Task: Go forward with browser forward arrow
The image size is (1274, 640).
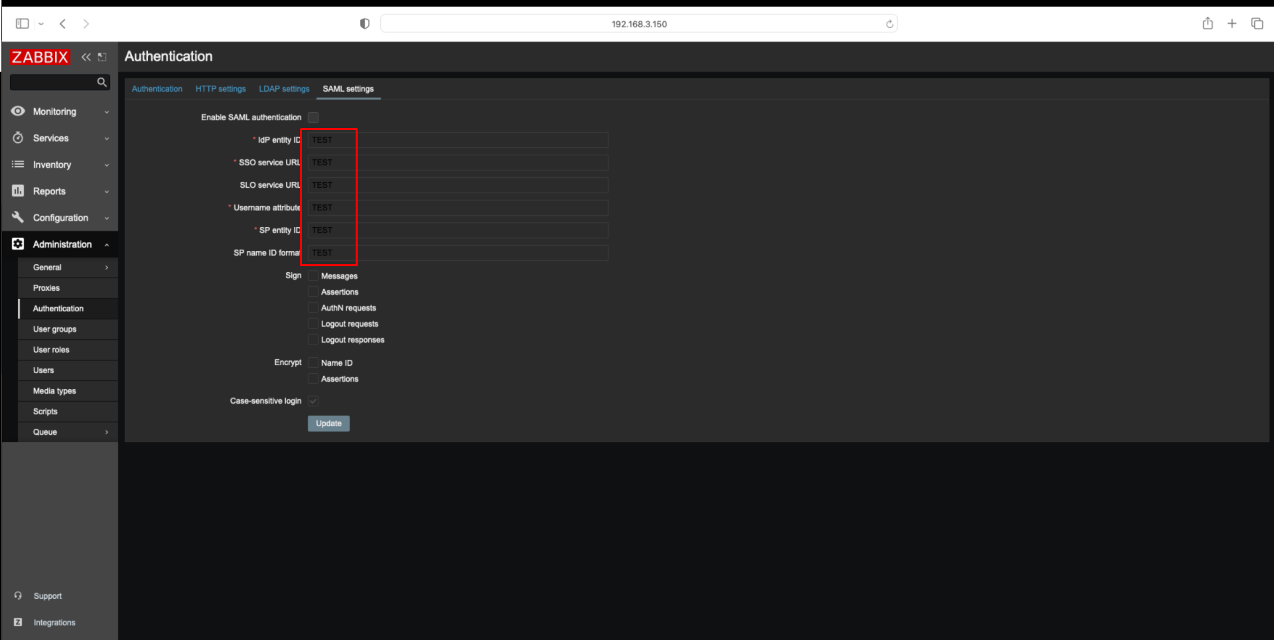Action: 86,24
